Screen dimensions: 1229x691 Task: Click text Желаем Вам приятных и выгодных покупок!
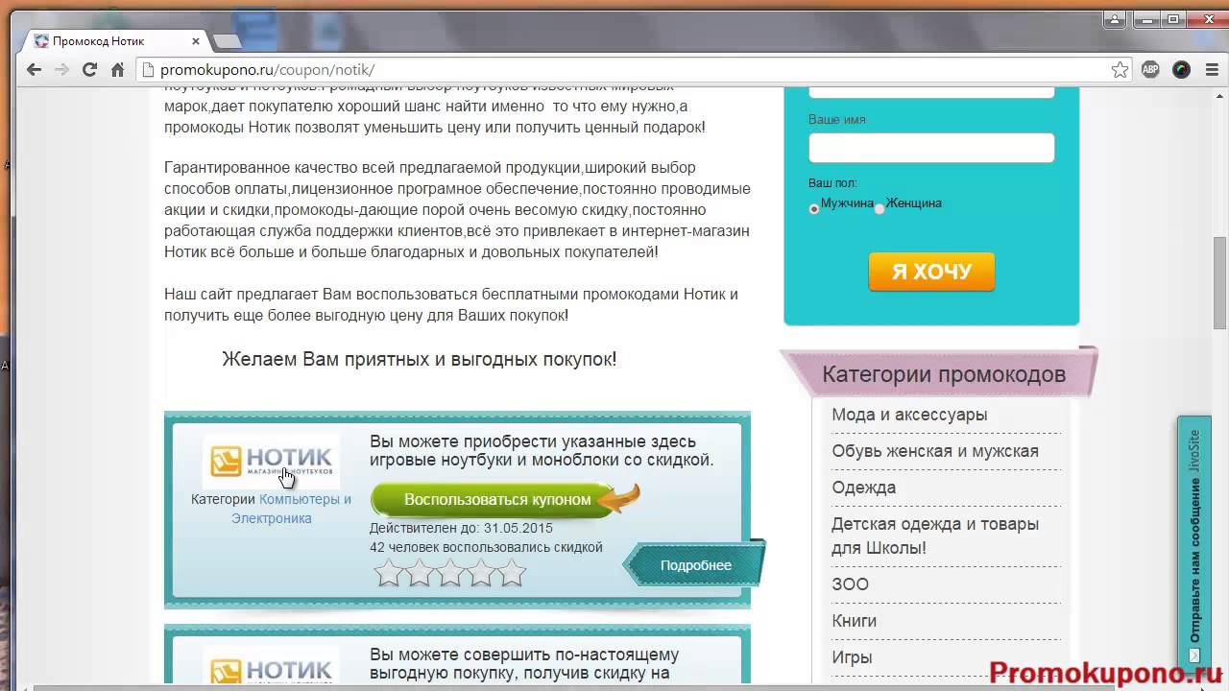420,359
